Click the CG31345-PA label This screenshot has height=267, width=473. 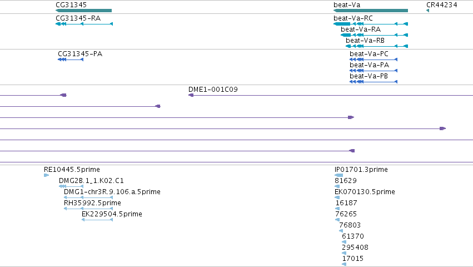(80, 54)
